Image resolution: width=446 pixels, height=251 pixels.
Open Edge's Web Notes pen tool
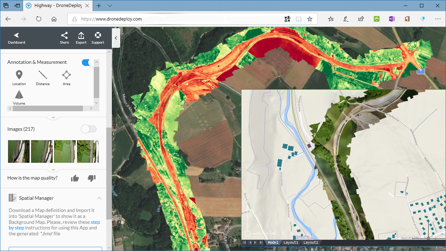tap(346, 19)
